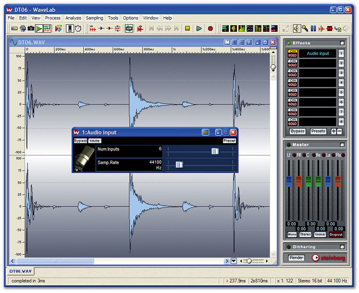
Task: Click the fast-forward double-arrow transport icon
Action: pyautogui.click(x=168, y=29)
